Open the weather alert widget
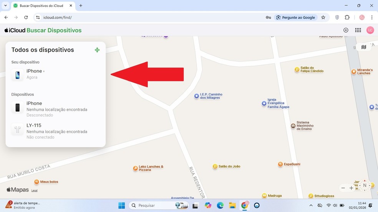 [23, 205]
